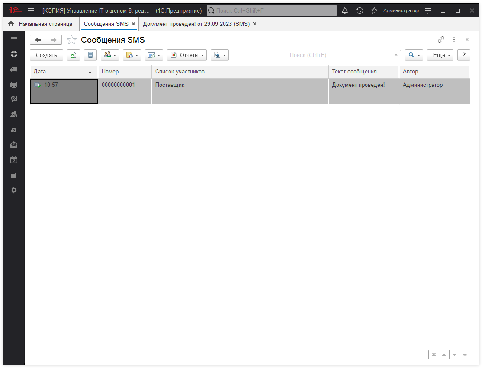This screenshot has width=482, height=368.
Task: Open the magnifier search options dropdown
Action: point(414,55)
